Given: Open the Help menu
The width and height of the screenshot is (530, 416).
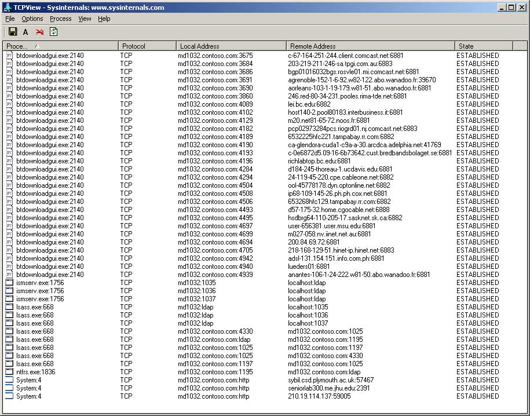Looking at the screenshot, I should click(104, 19).
